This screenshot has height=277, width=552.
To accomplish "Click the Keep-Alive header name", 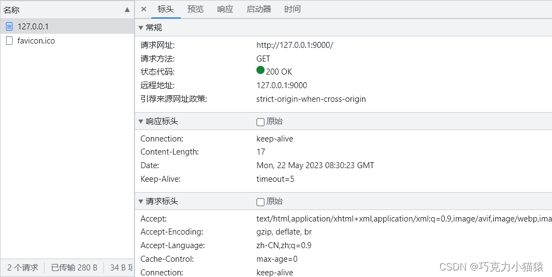I will 161,179.
